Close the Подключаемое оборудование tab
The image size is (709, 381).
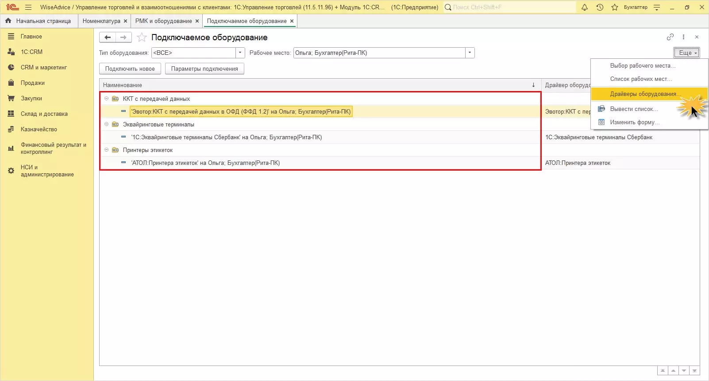tap(292, 21)
